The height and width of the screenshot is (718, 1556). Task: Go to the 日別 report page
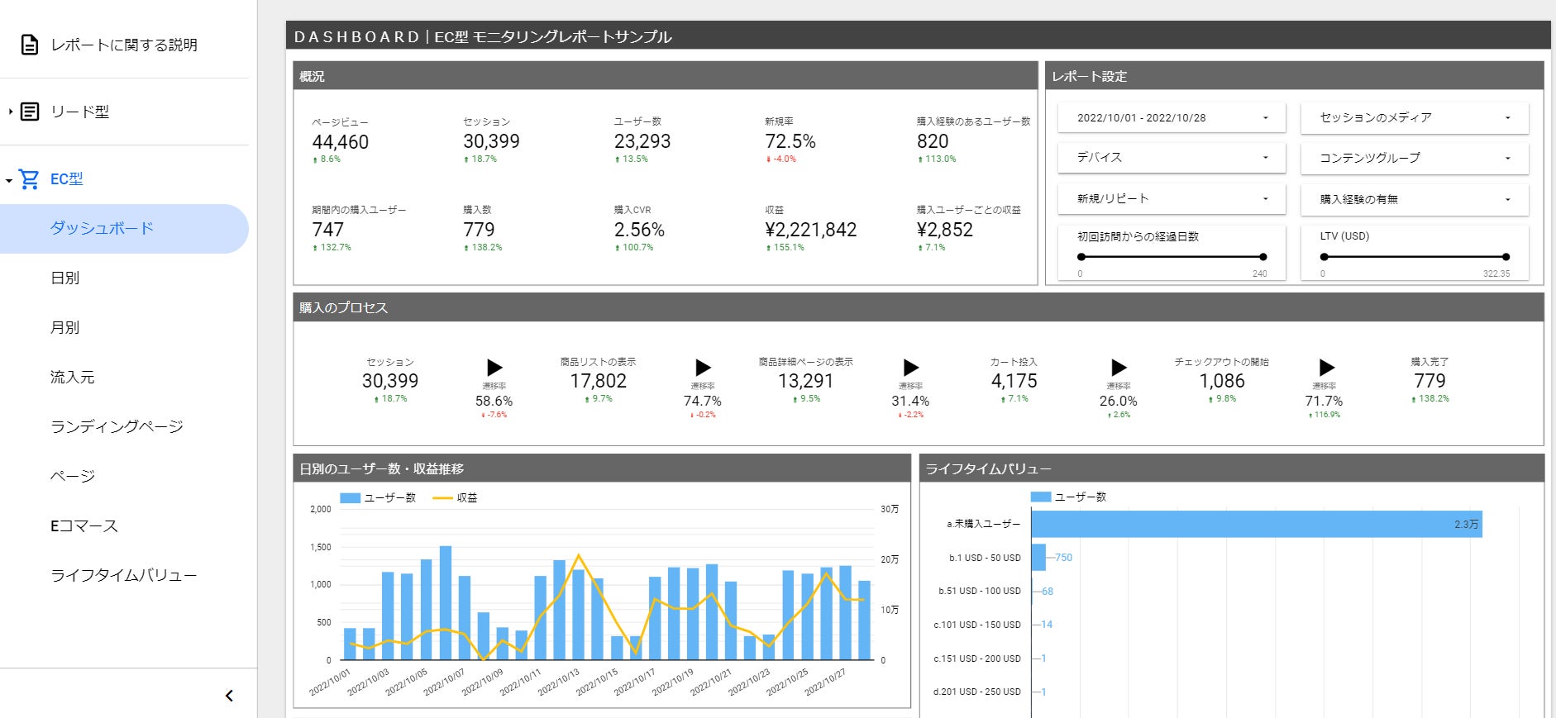click(65, 278)
